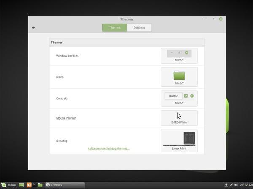Open the Controls theme chooser

pyautogui.click(x=179, y=98)
